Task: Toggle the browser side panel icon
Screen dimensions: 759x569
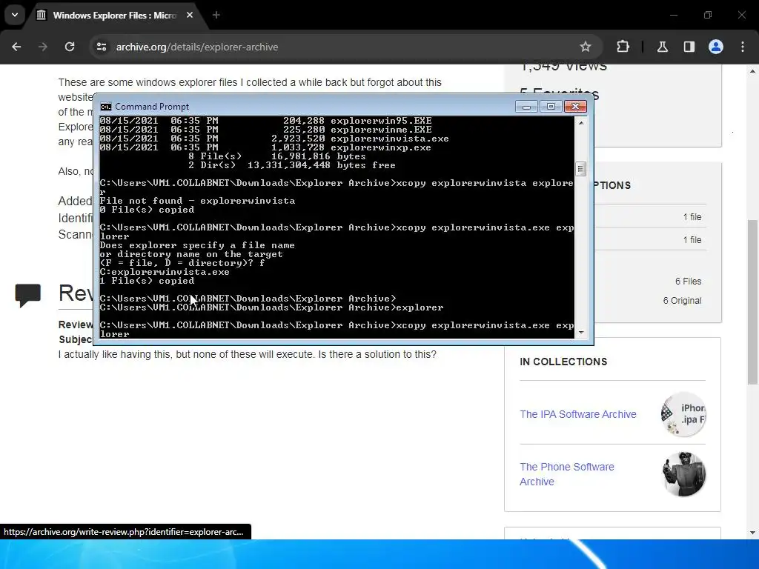Action: click(689, 47)
